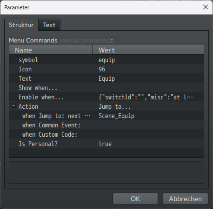Screen dimensions: 213x209
Task: Select the Show when... row
Action: point(106,88)
